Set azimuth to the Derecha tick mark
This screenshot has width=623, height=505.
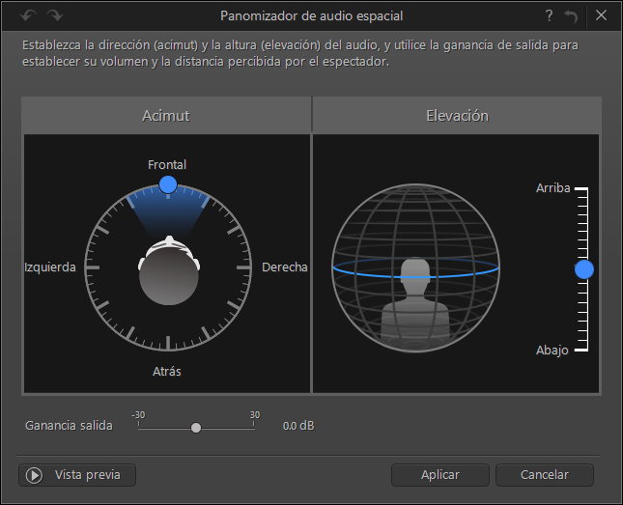243,267
